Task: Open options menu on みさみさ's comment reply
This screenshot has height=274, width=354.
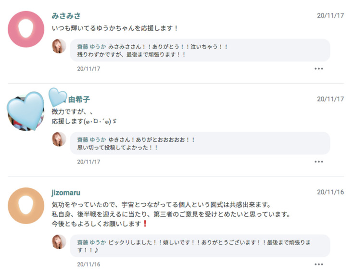Action: click(319, 69)
